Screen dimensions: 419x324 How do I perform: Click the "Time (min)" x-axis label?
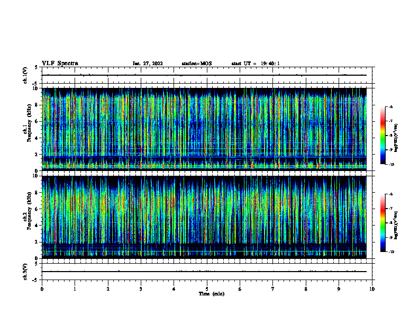pos(212,294)
